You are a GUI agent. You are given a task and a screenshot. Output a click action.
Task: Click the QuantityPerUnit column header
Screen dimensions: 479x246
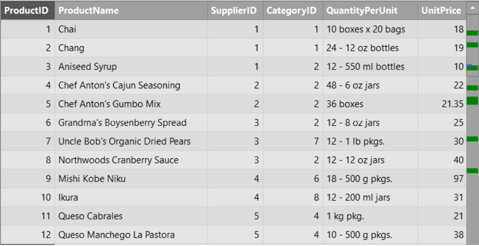[x=370, y=10]
